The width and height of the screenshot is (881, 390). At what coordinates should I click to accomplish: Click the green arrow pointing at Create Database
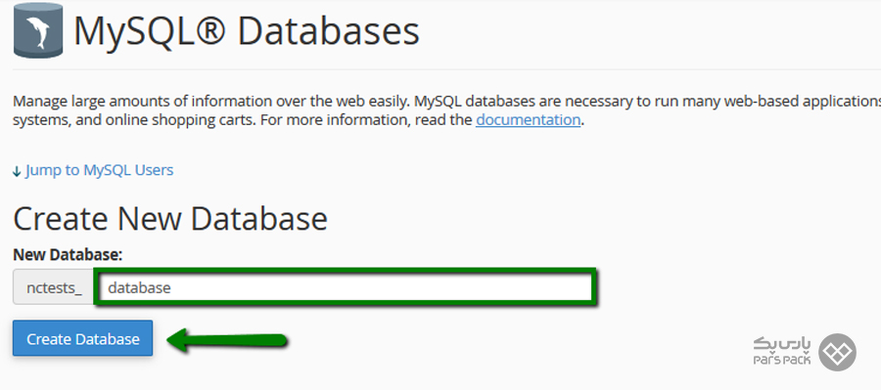[227, 339]
